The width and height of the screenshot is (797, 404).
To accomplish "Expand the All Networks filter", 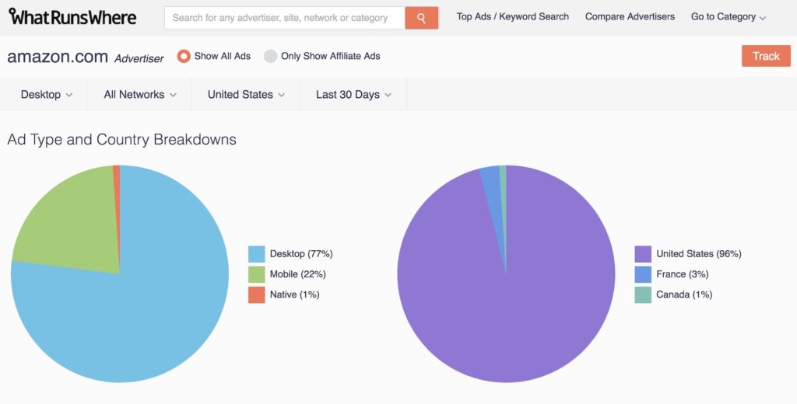I will tap(140, 94).
